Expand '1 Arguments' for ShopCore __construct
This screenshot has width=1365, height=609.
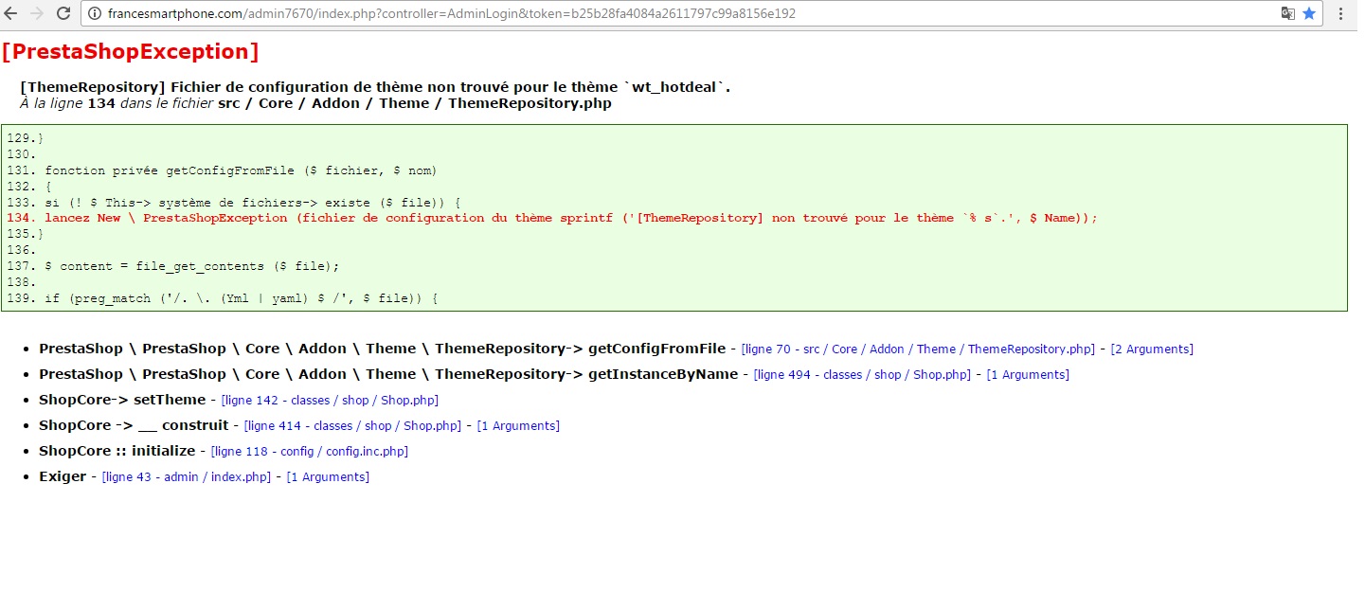tap(518, 426)
